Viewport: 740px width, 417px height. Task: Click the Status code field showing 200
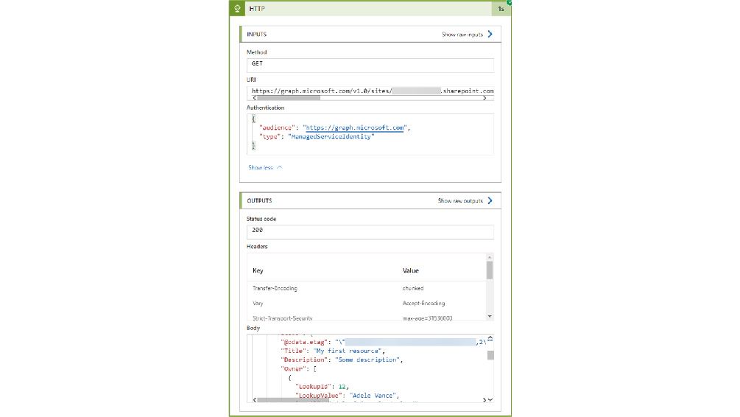[370, 231]
